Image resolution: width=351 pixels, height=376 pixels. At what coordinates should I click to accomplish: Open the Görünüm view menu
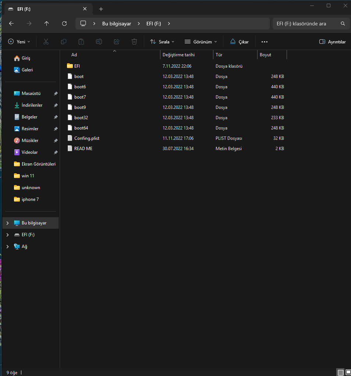click(201, 42)
